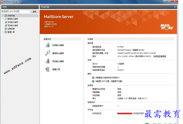The image size is (183, 124).
Task: Click the 保留策略 label in compliance section
Action: pos(96,92)
